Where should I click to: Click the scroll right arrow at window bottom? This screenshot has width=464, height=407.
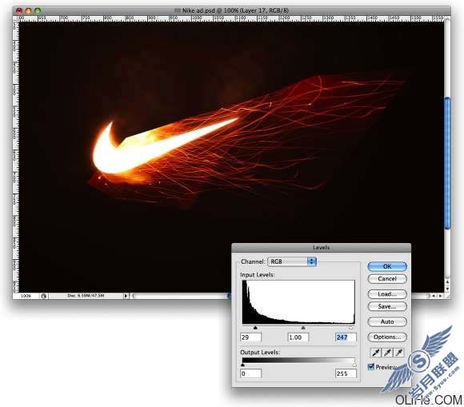tap(440, 296)
